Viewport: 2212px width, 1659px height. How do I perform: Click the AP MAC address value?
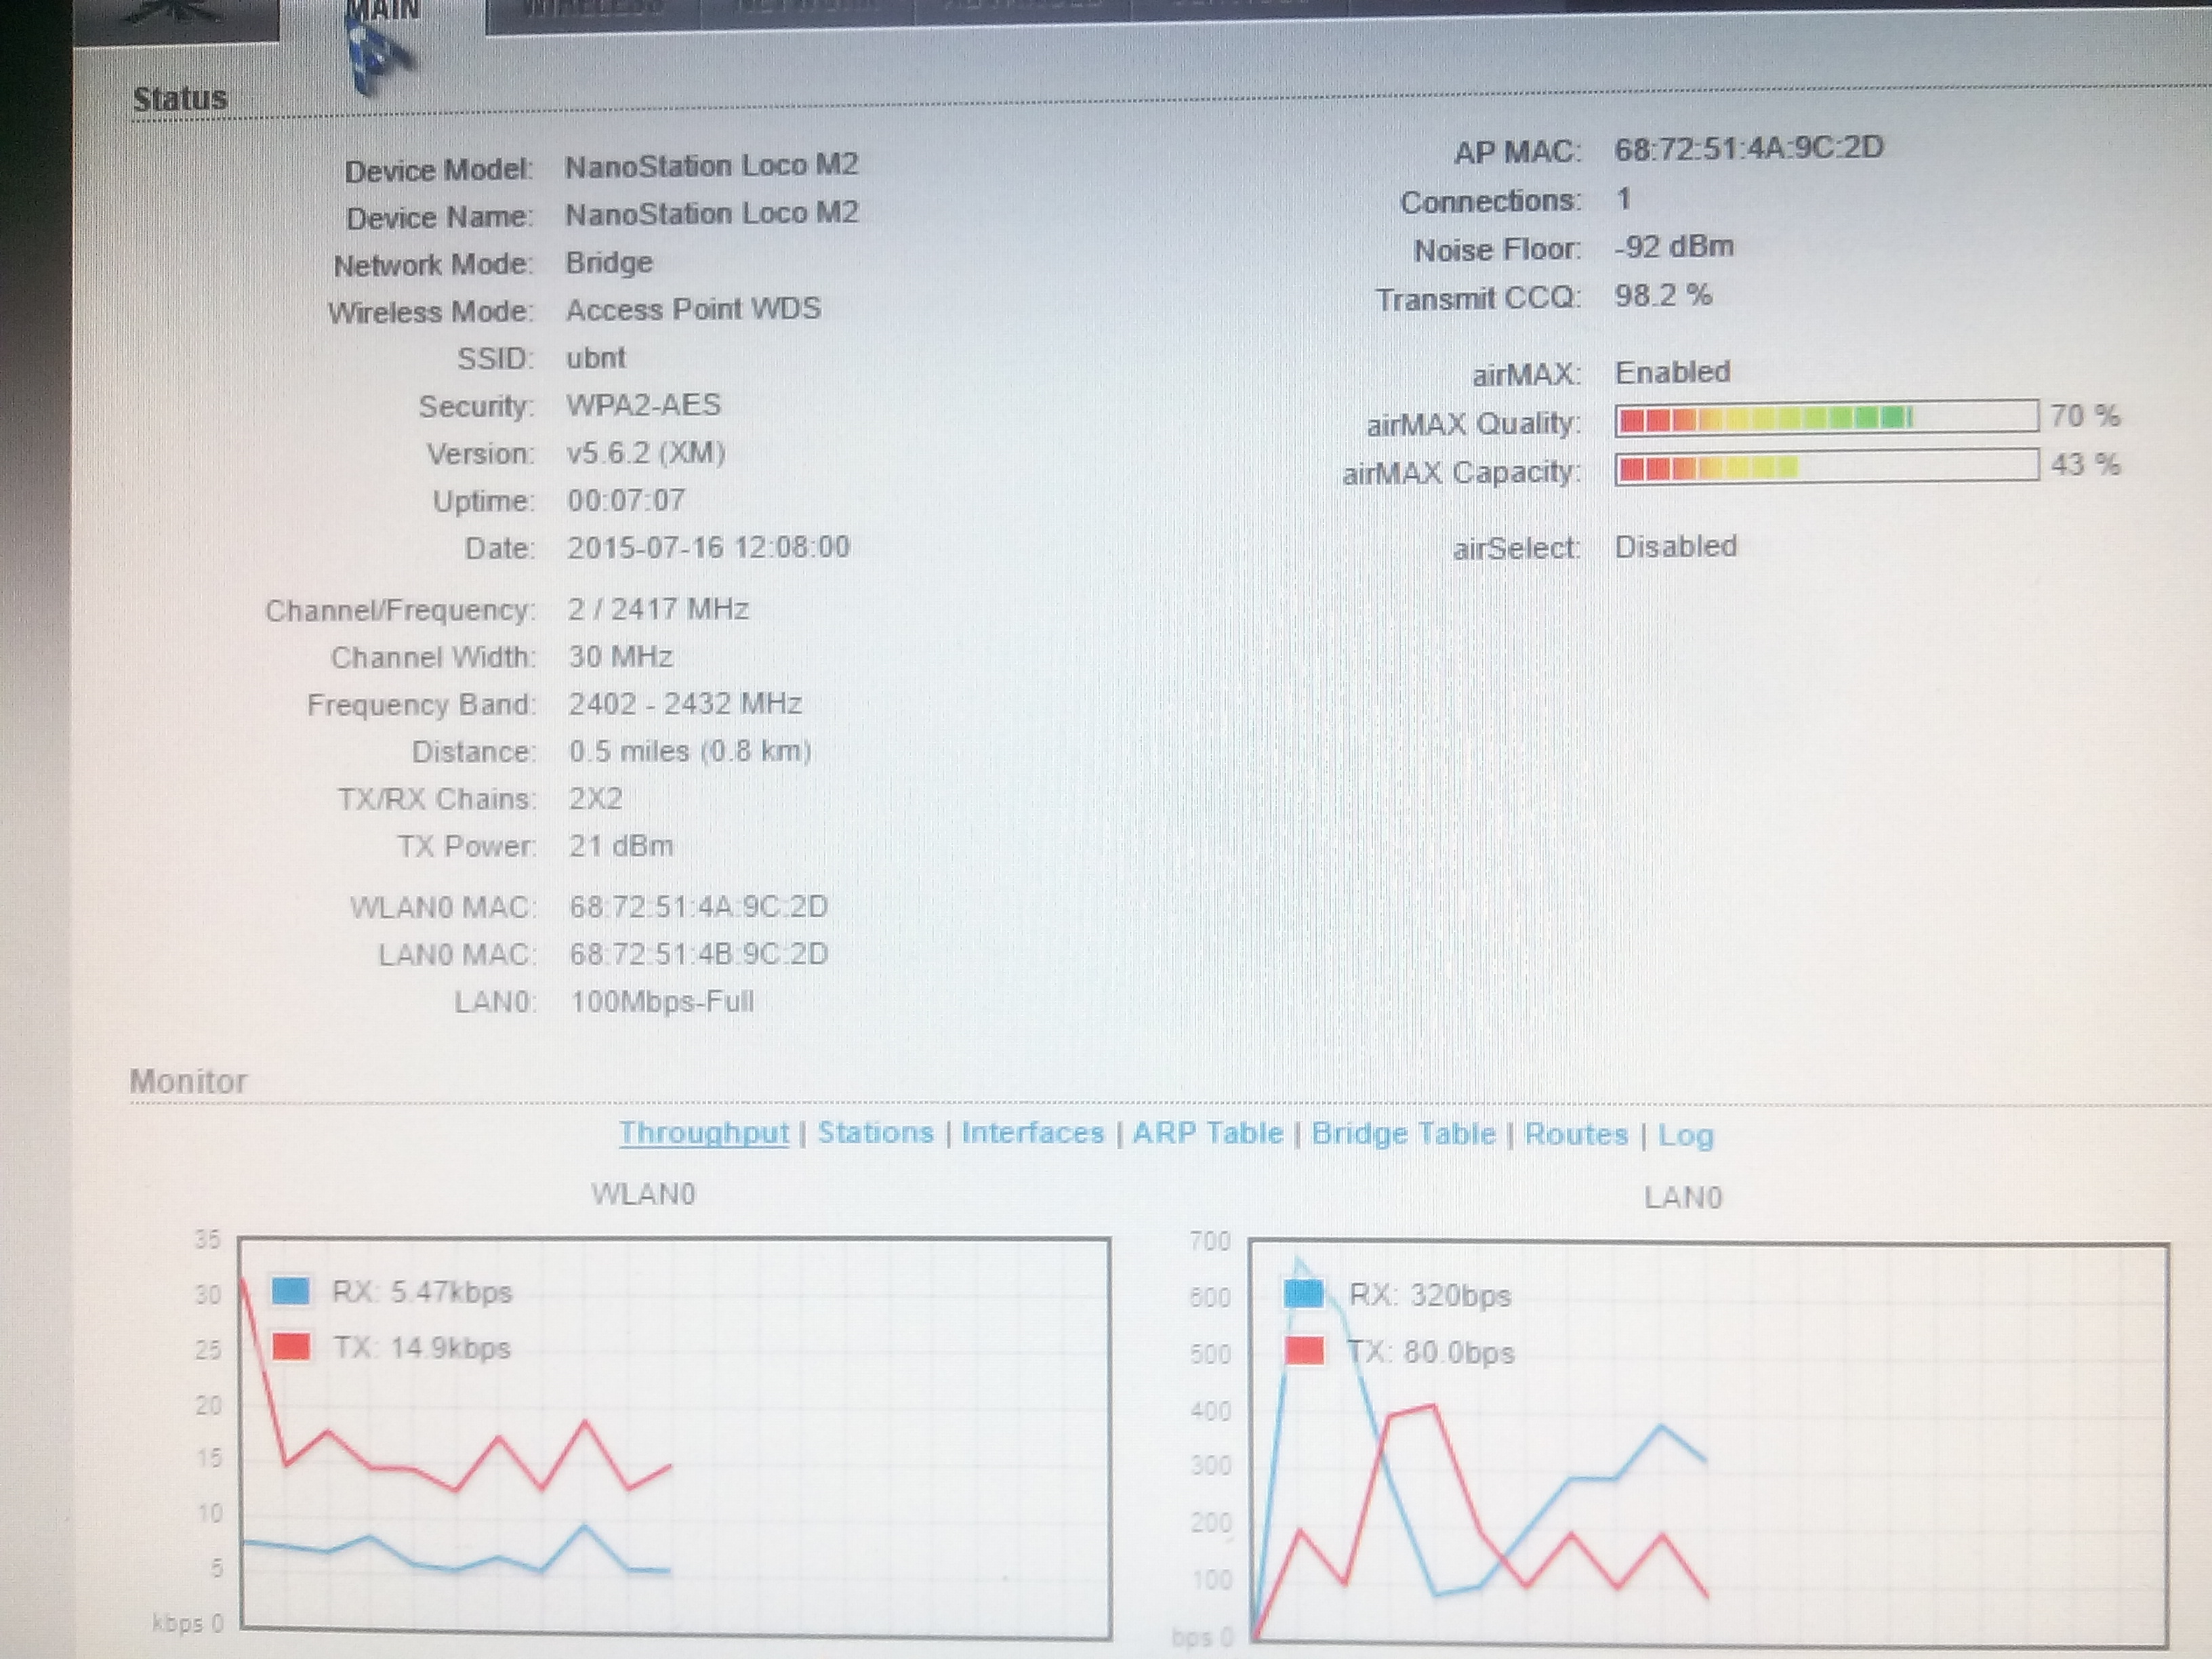tap(1748, 149)
